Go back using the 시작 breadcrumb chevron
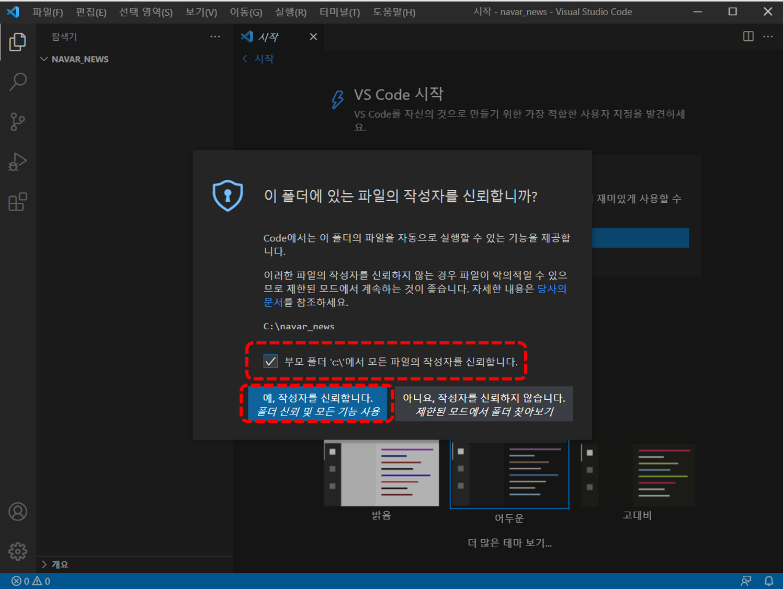Screen dimensions: 783x589 pos(245,59)
